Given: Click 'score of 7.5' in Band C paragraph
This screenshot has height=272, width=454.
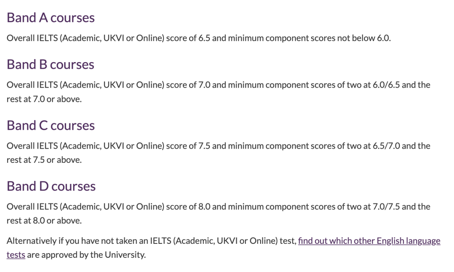Looking at the screenshot, I should 188,146.
